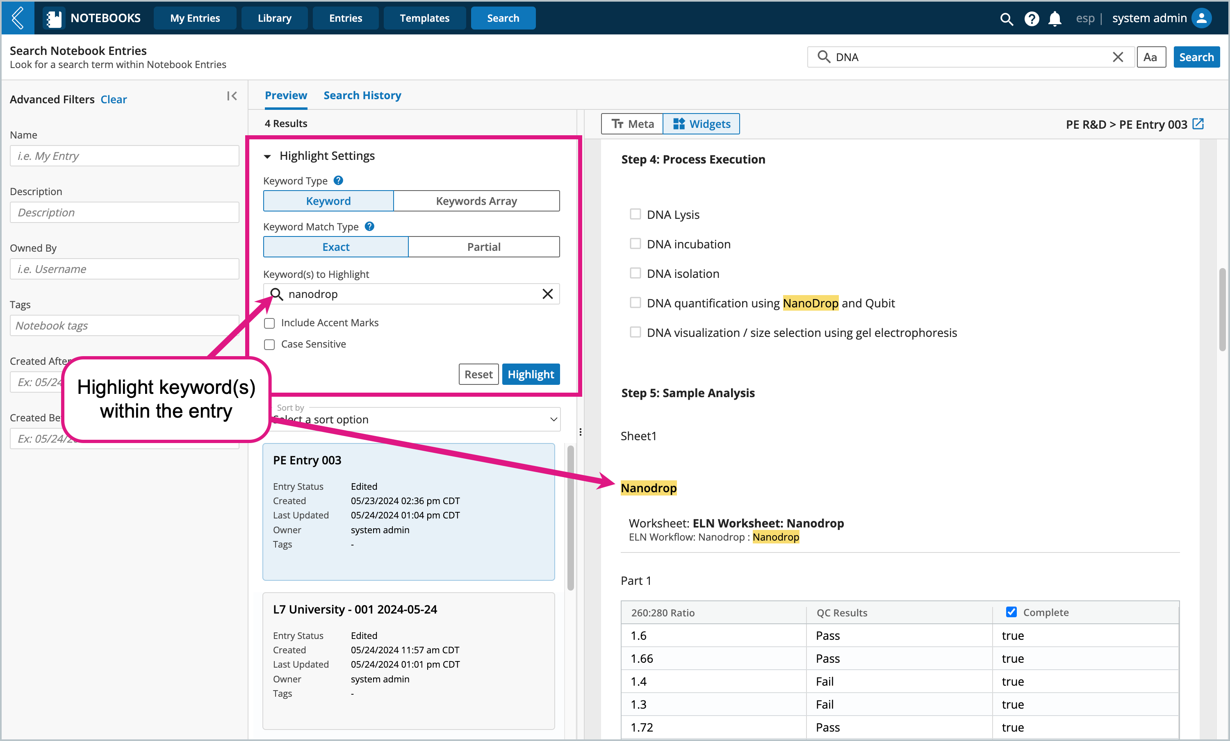Image resolution: width=1230 pixels, height=741 pixels.
Task: Focus the Notebook tags field
Action: tap(124, 325)
